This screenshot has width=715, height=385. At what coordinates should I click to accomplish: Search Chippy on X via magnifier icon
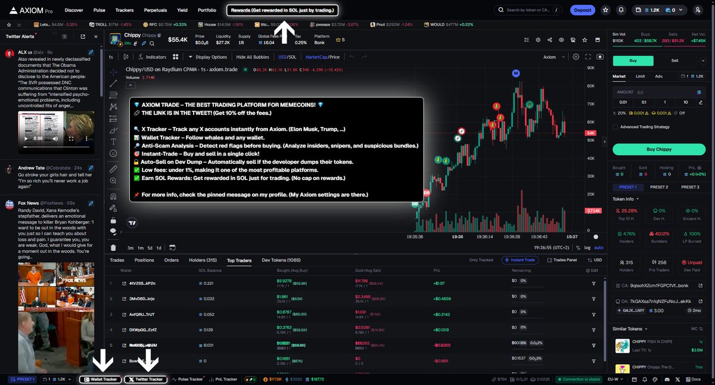click(x=152, y=44)
